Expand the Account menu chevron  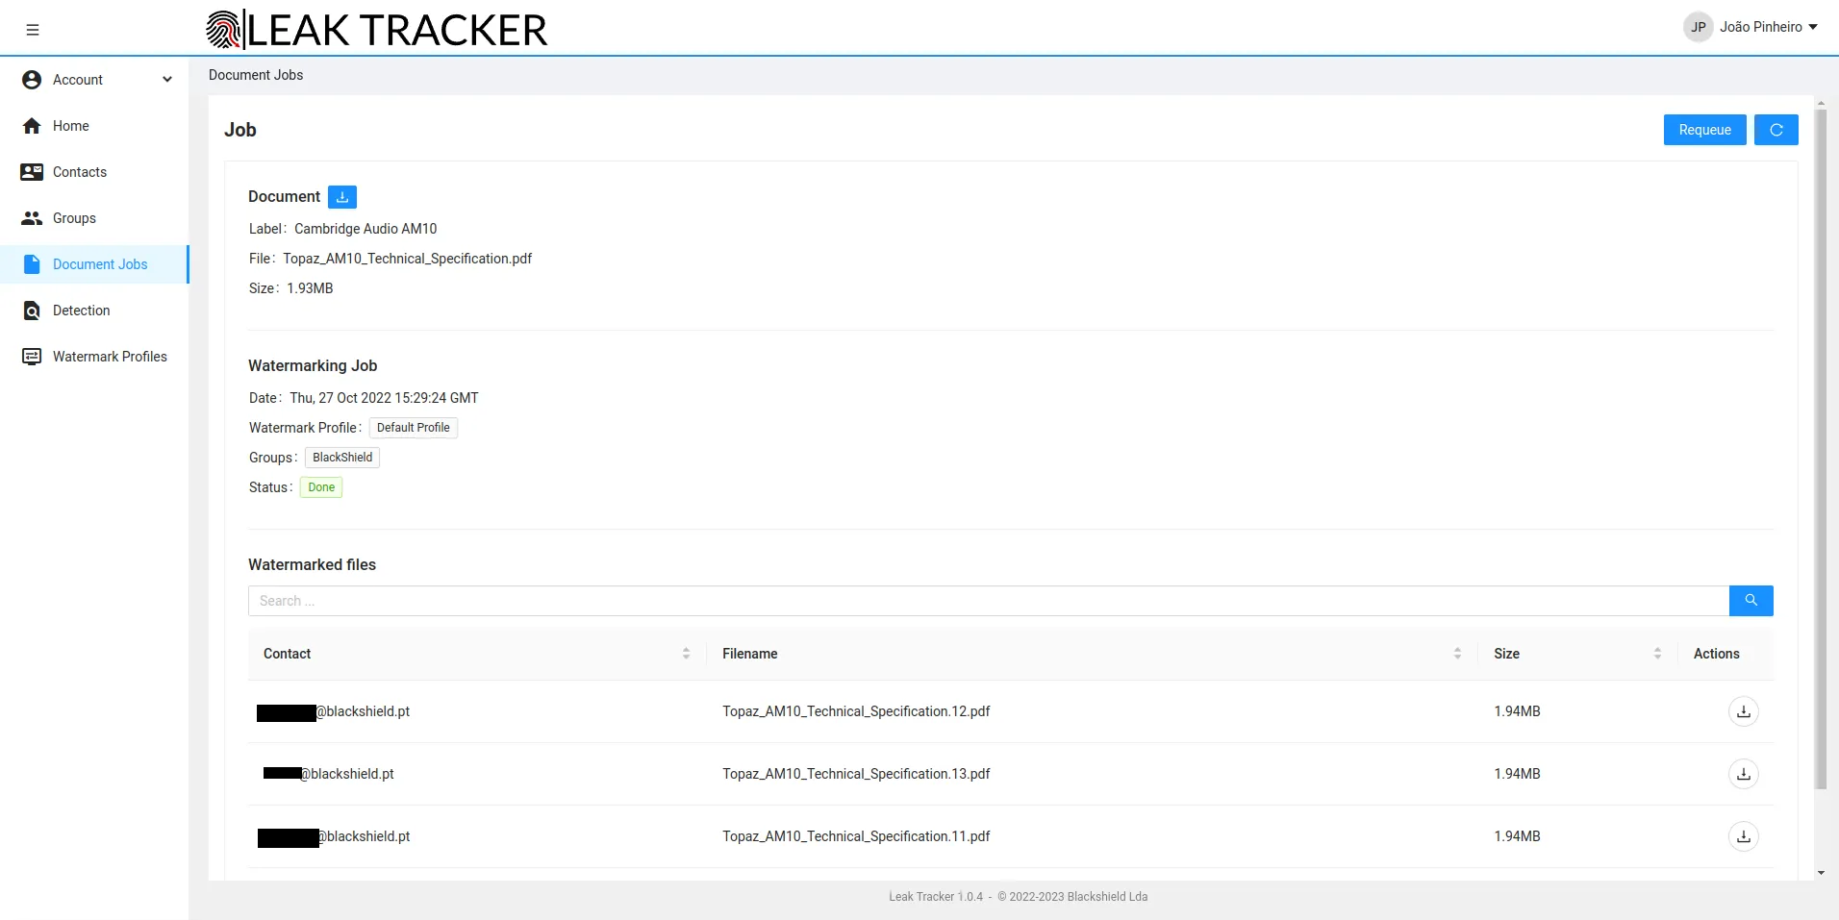167,80
